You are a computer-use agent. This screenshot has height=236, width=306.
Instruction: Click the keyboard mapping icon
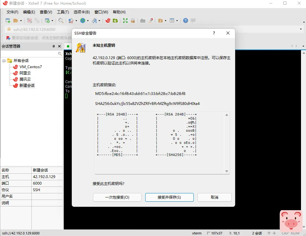click(x=143, y=21)
